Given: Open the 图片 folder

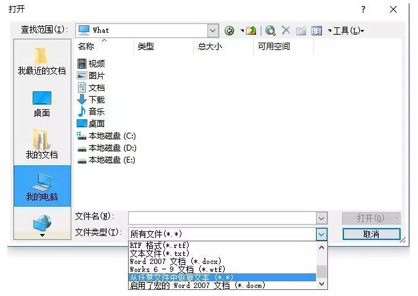Looking at the screenshot, I should 91,75.
